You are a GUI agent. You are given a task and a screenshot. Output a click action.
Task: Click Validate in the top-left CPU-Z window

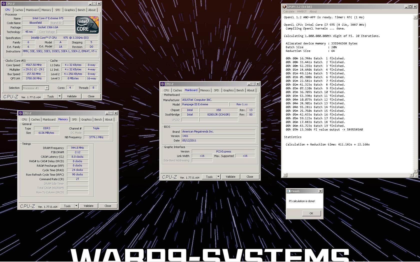click(x=72, y=96)
